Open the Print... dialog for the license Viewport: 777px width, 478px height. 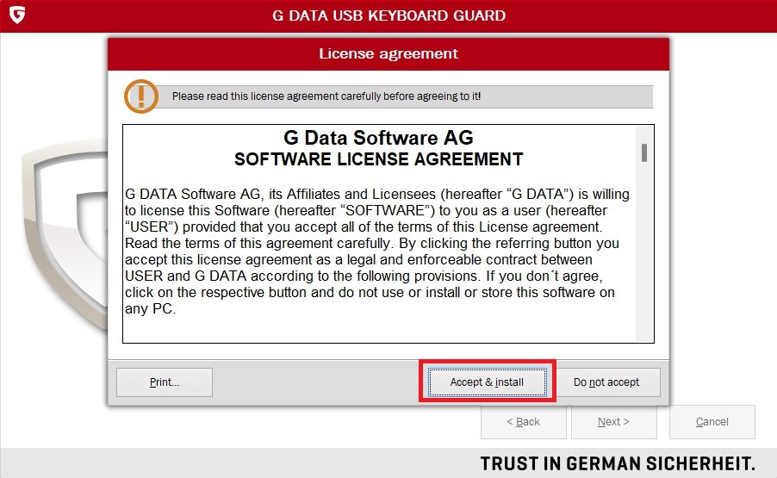pyautogui.click(x=165, y=382)
